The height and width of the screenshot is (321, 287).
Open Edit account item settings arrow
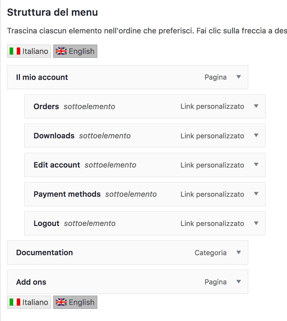click(256, 165)
